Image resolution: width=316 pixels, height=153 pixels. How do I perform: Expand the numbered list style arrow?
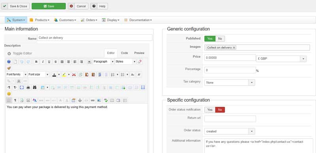(117, 75)
